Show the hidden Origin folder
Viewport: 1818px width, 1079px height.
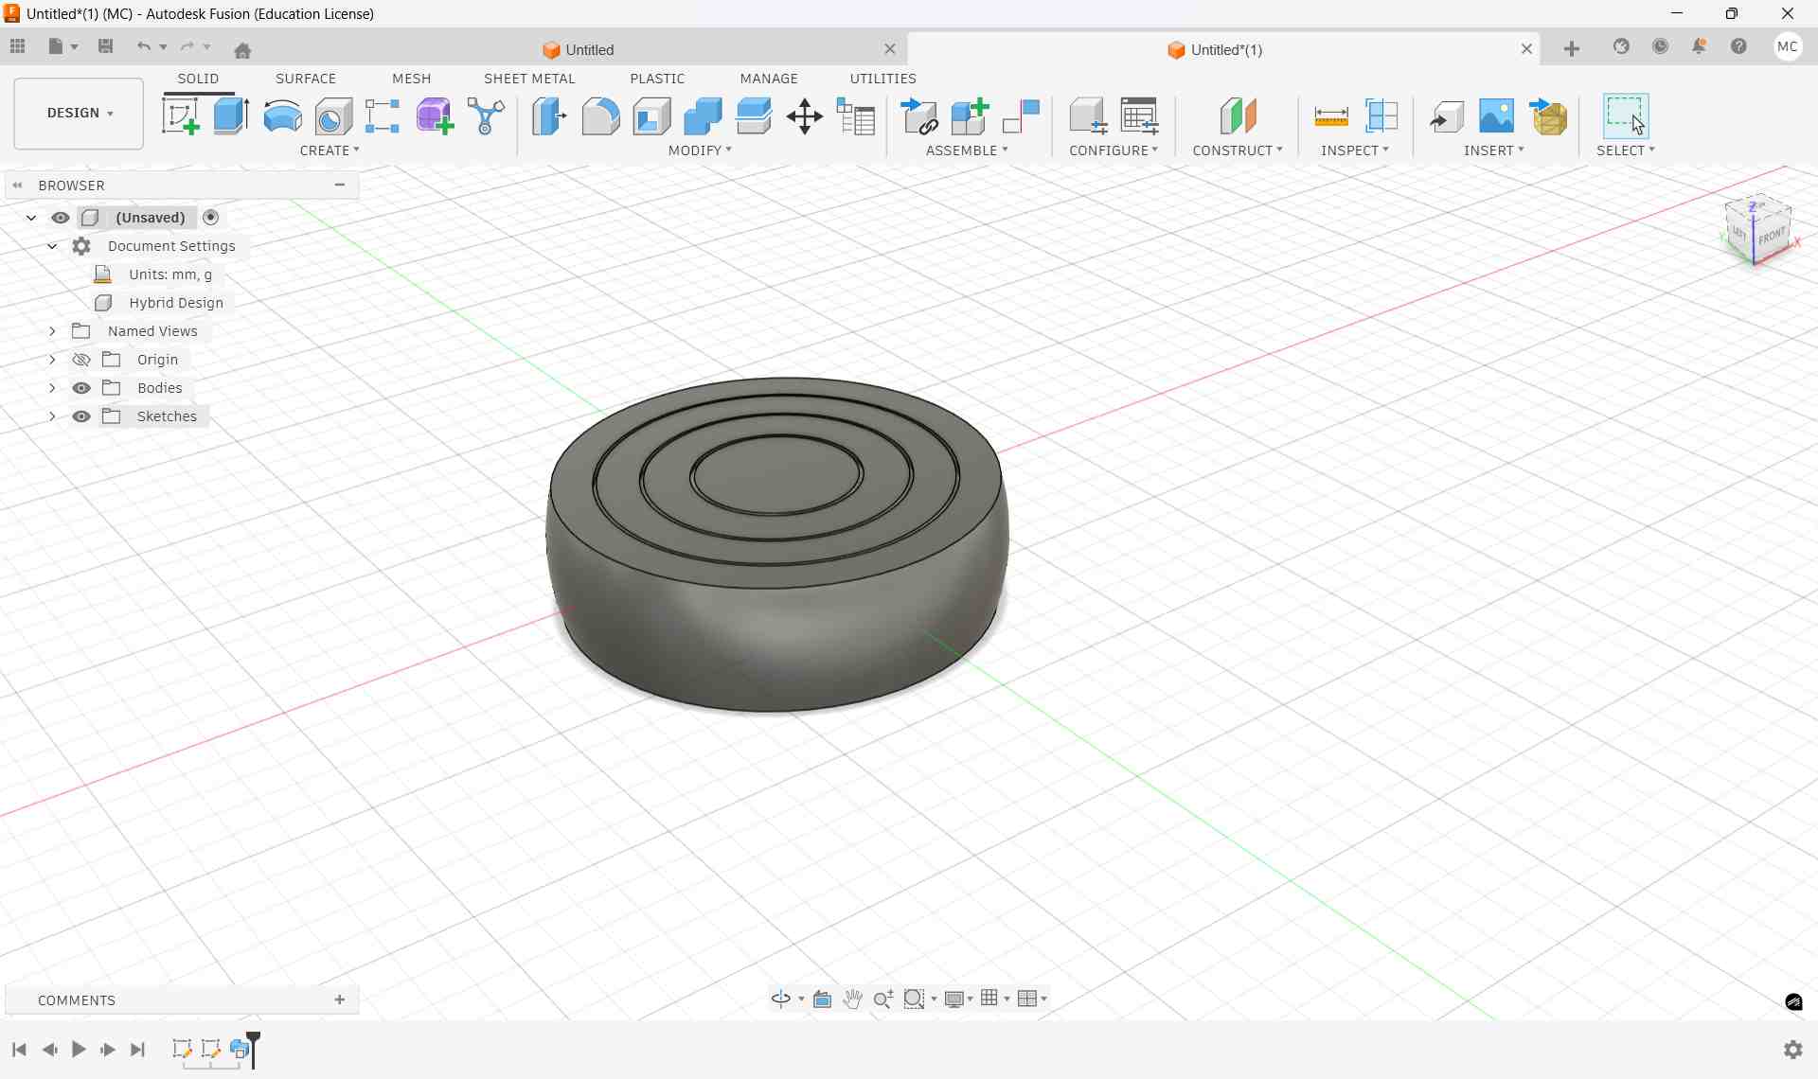pyautogui.click(x=82, y=360)
